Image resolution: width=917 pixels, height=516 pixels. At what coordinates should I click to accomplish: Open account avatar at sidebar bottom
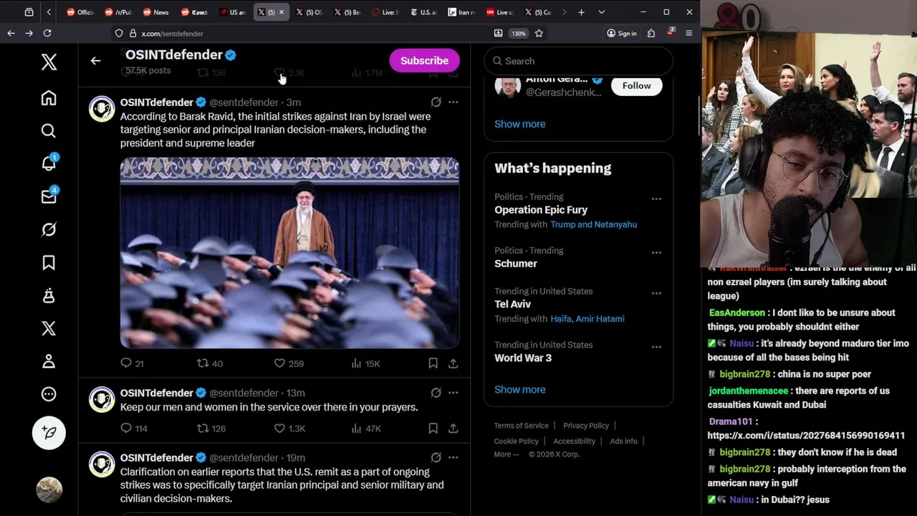click(x=49, y=489)
